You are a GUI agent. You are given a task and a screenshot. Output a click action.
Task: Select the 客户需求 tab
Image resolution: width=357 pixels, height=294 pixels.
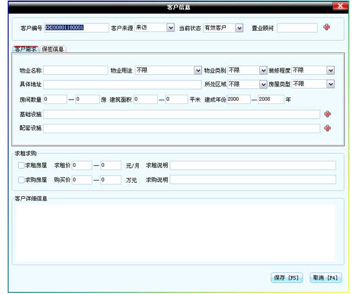tap(25, 49)
